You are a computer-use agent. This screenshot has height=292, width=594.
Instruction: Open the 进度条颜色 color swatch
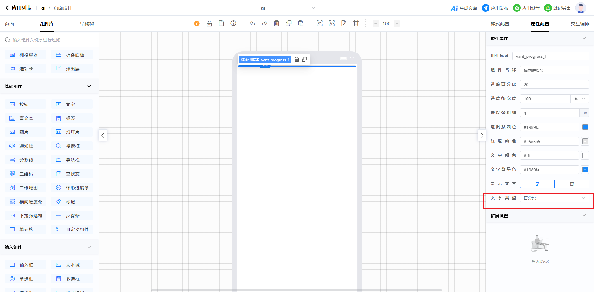(x=585, y=127)
